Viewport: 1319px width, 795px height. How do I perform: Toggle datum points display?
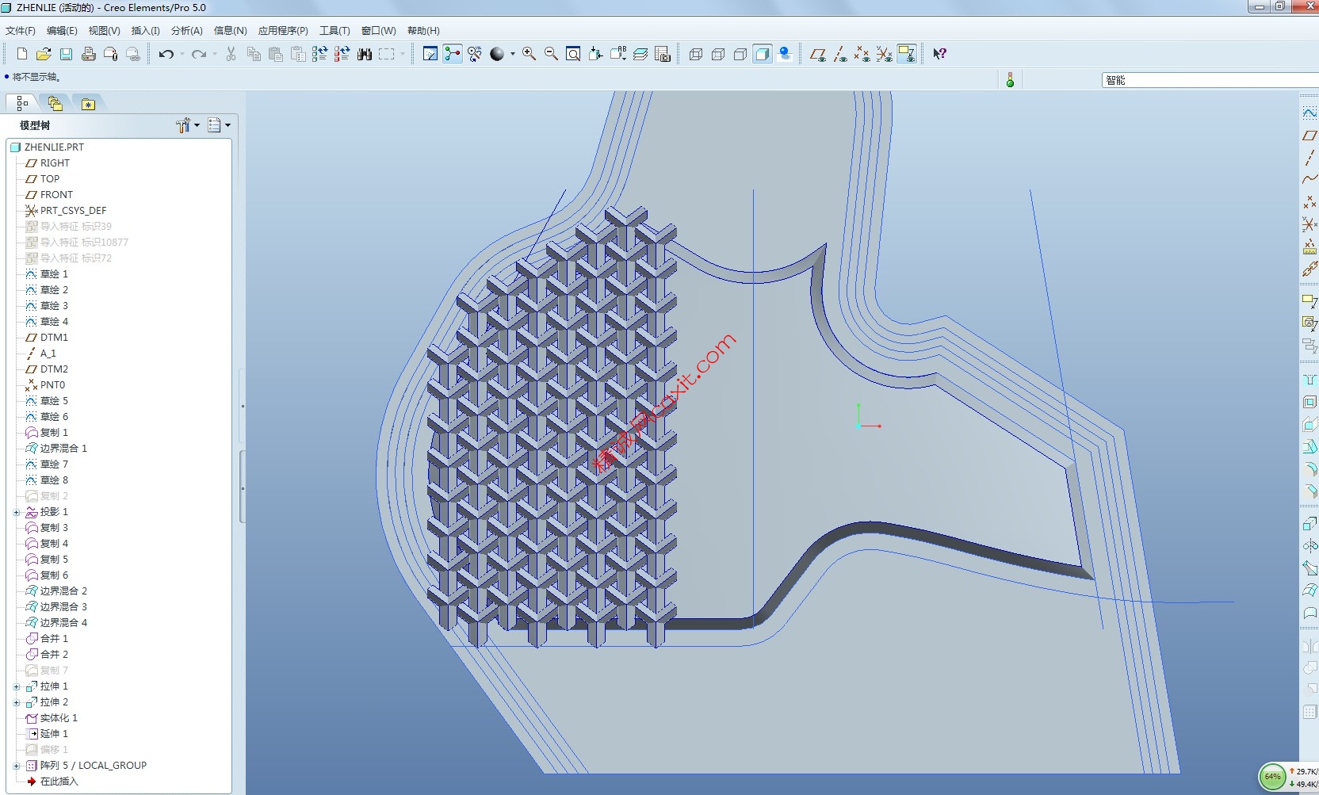point(862,54)
